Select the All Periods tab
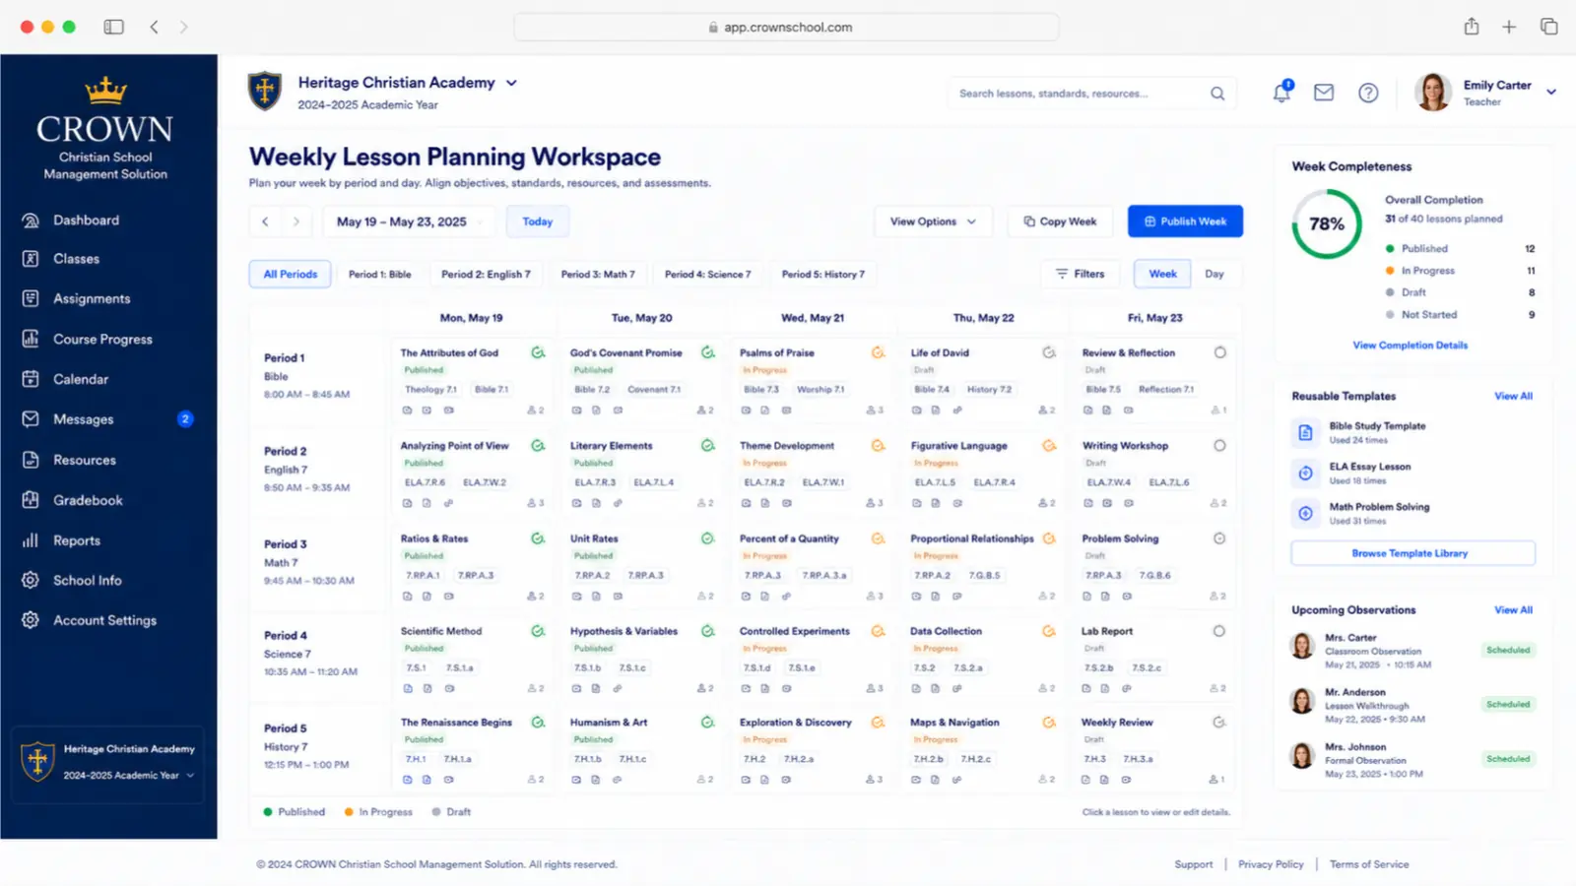Image resolution: width=1576 pixels, height=886 pixels. (291, 274)
